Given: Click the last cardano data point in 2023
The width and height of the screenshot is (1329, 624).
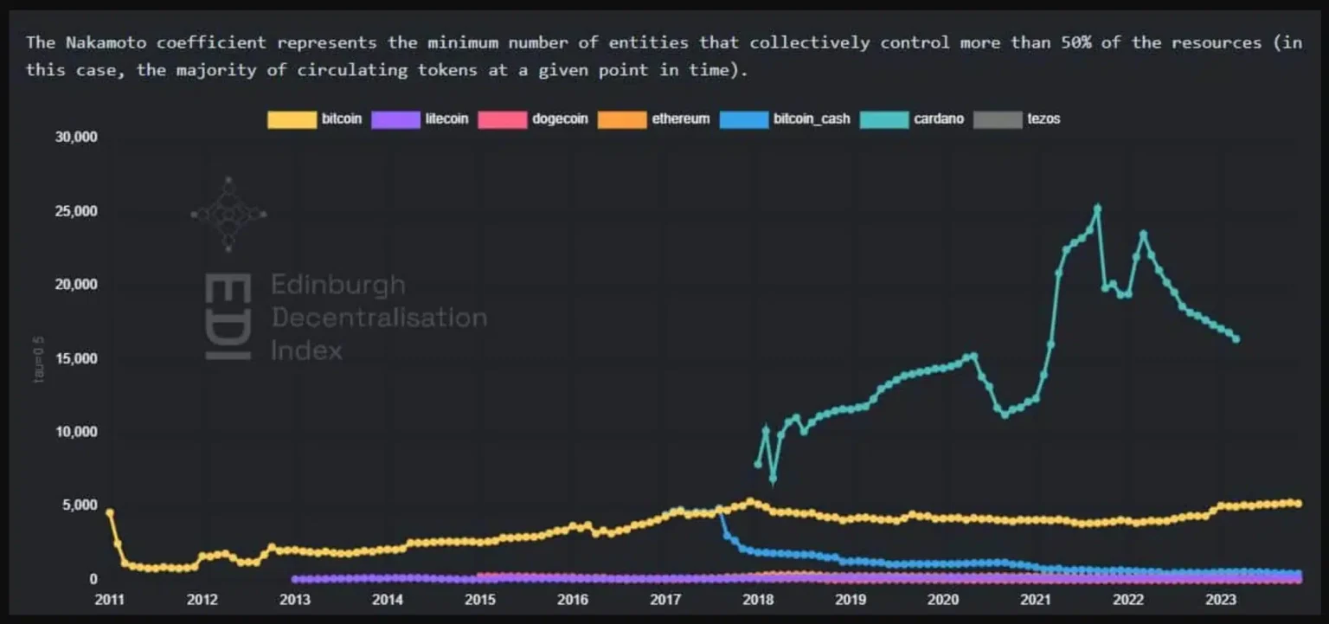Looking at the screenshot, I should tap(1236, 339).
